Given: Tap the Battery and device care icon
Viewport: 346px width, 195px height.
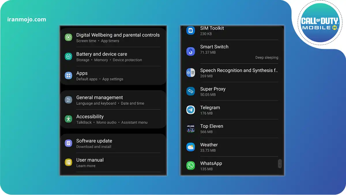Looking at the screenshot, I should point(68,57).
